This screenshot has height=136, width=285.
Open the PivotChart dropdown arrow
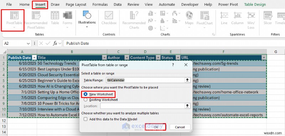pos(204,28)
